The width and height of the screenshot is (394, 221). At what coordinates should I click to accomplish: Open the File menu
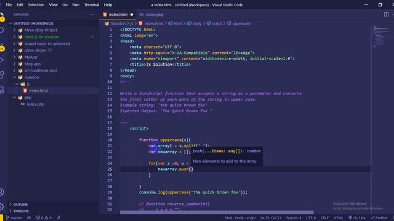pyautogui.click(x=9, y=5)
